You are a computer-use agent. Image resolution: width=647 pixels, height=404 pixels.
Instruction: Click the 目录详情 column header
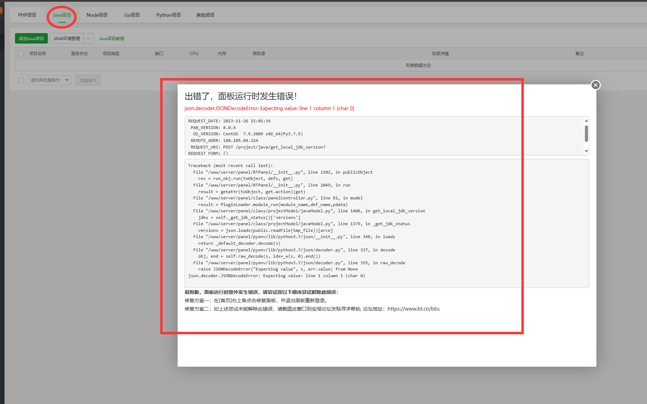(440, 54)
